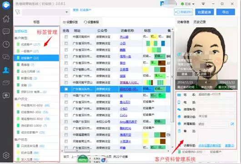Select the 待收款80-100分 (7) tag
This screenshot has width=241, height=164.
pos(36,125)
